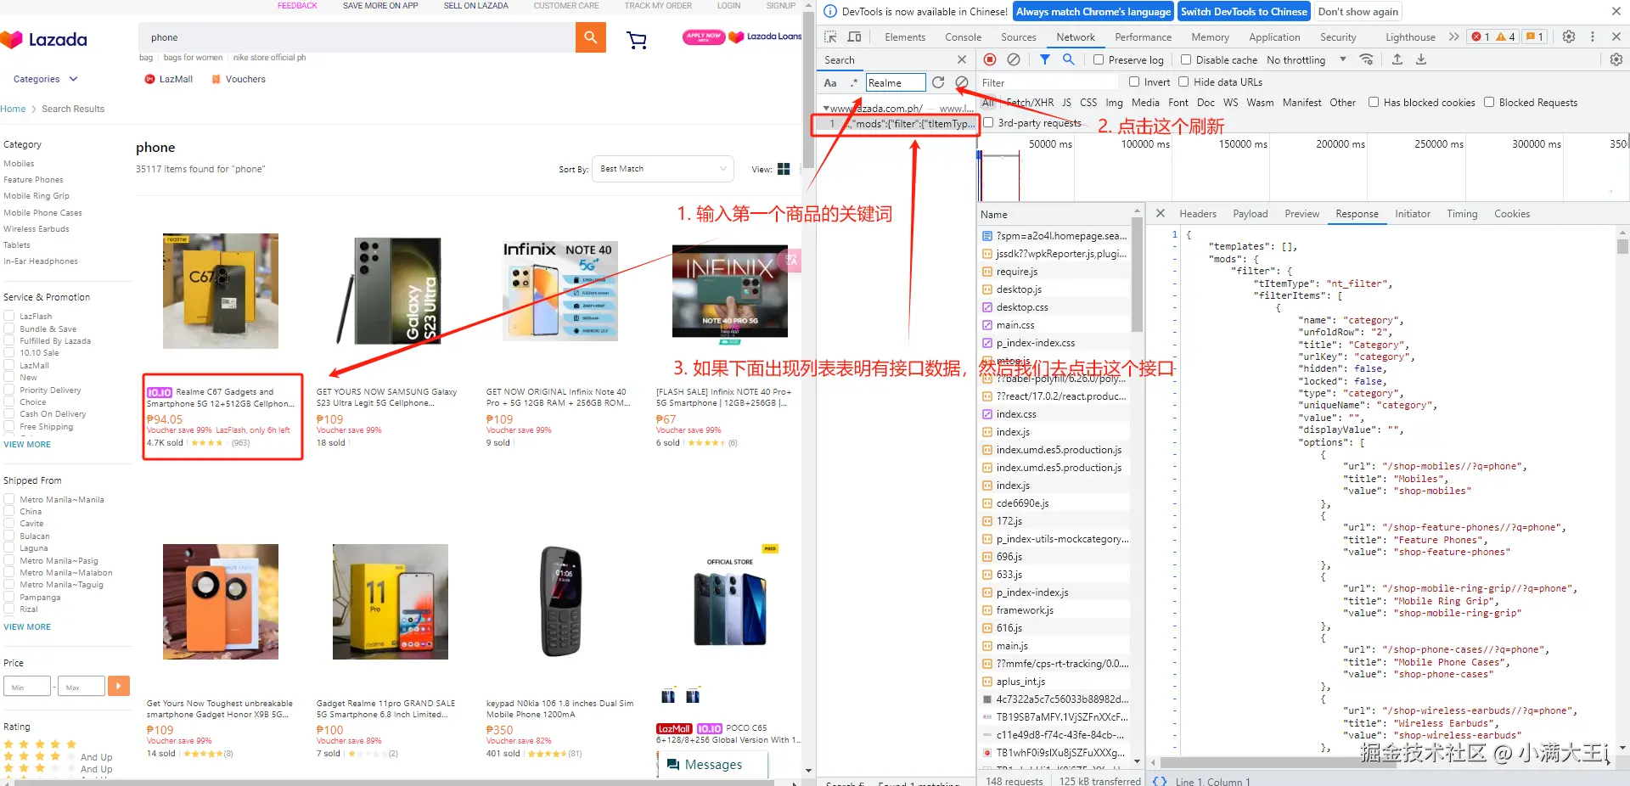Open the LazMall icon link
The height and width of the screenshot is (786, 1630).
point(169,79)
